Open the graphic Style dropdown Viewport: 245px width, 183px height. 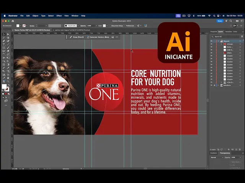pos(107,26)
